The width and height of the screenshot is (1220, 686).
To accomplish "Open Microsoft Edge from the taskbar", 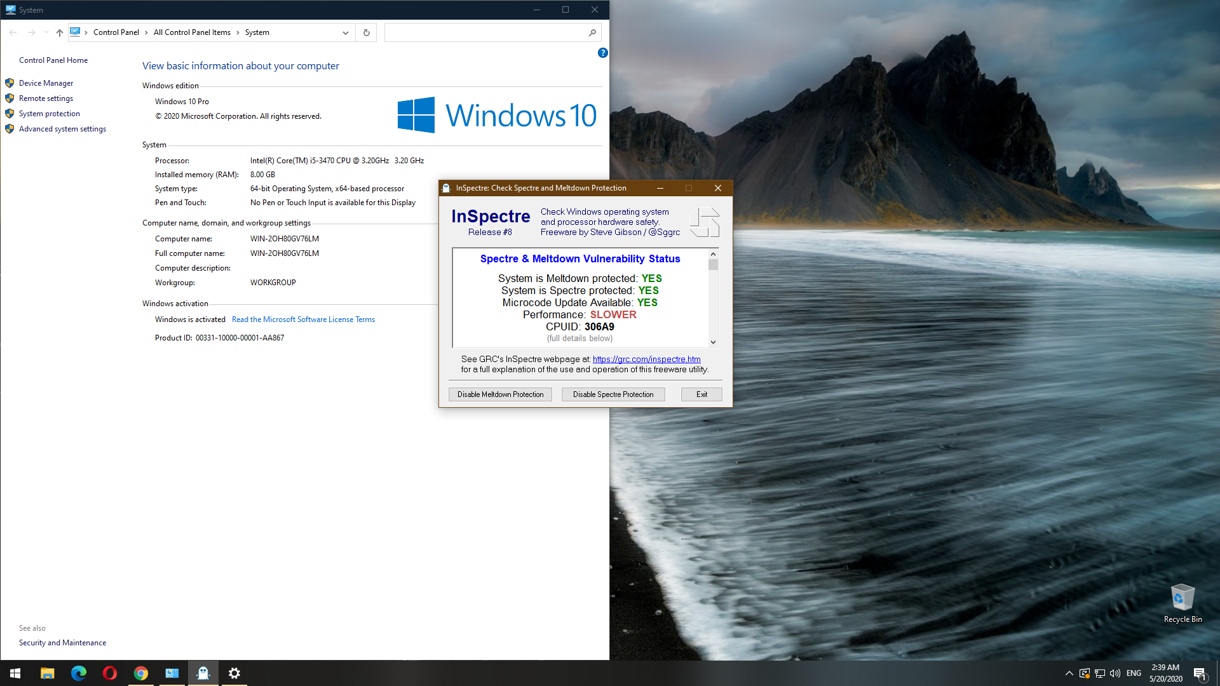I will [79, 673].
